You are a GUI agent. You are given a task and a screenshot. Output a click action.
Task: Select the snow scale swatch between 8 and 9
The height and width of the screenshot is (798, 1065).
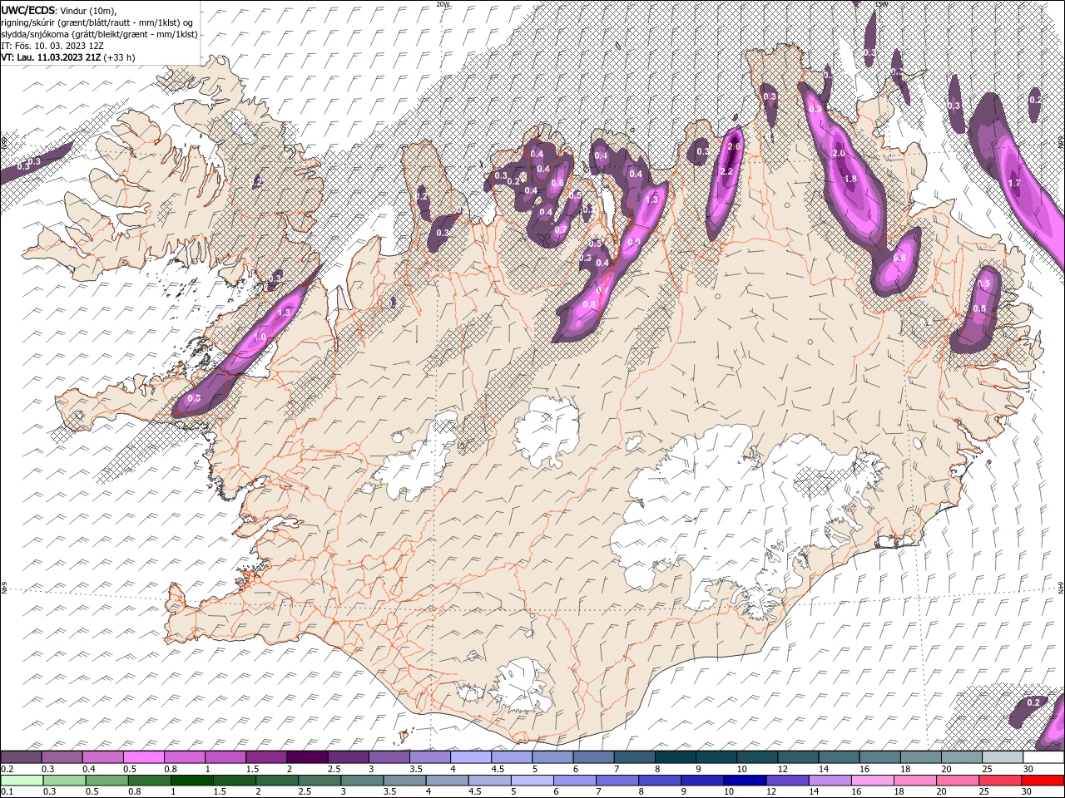(674, 757)
